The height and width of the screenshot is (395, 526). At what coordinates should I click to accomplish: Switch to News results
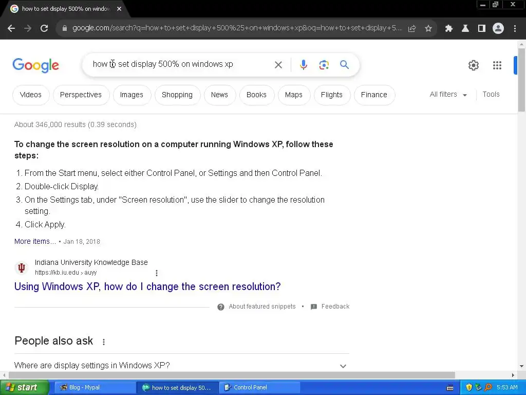219,95
